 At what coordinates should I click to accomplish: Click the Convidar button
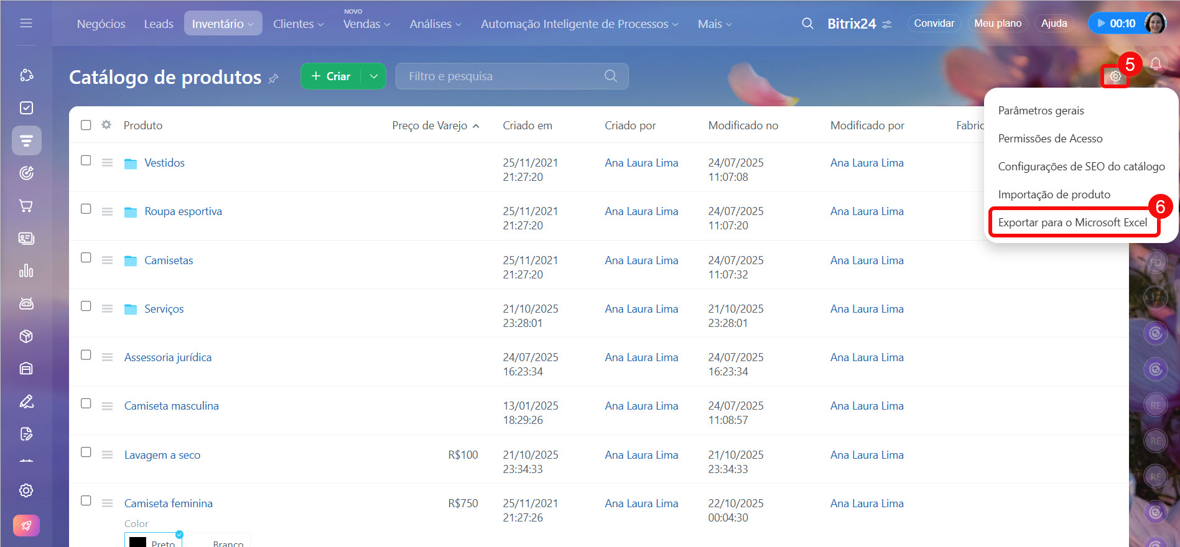934,24
